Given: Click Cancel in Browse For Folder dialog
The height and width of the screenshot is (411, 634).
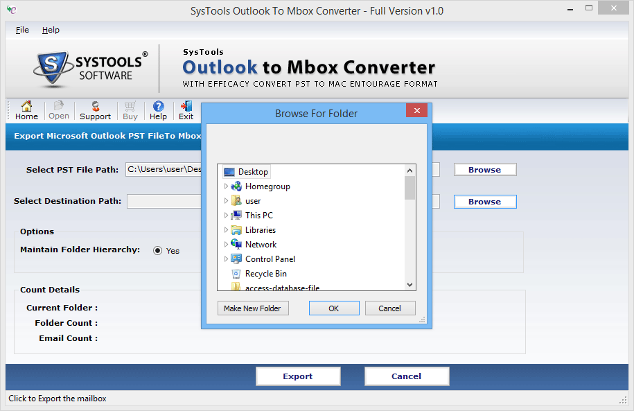Looking at the screenshot, I should [x=390, y=308].
